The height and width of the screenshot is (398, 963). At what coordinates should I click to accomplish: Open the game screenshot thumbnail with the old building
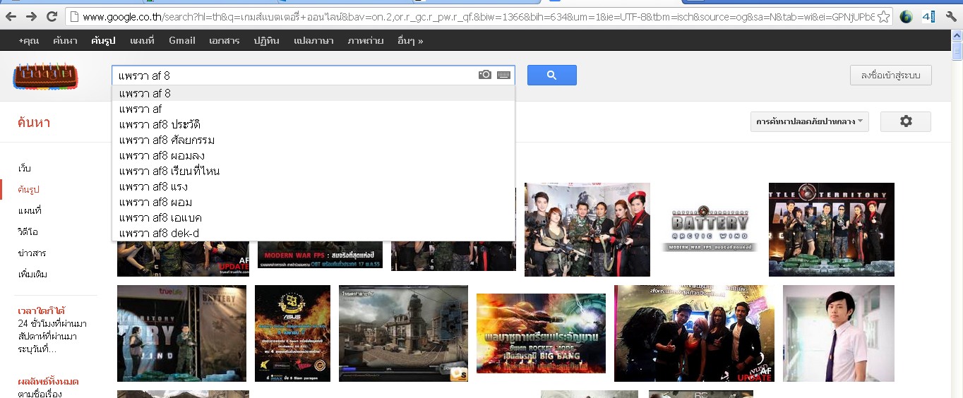pyautogui.click(x=403, y=333)
